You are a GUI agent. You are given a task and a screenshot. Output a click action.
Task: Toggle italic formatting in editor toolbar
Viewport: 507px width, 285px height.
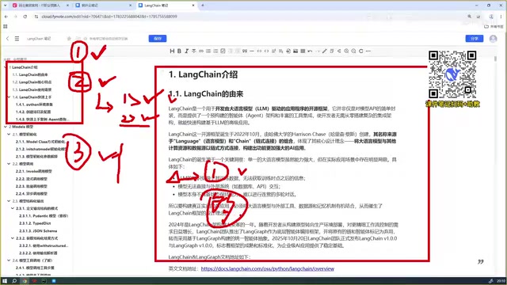click(x=186, y=51)
